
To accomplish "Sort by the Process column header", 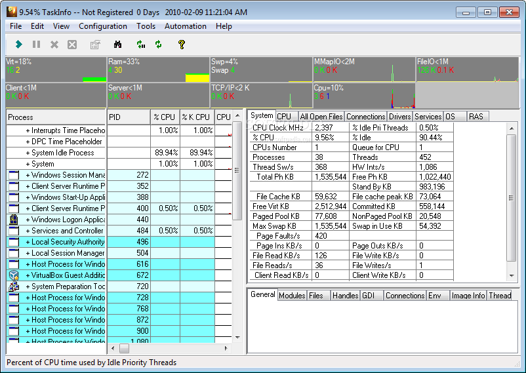I will click(56, 117).
